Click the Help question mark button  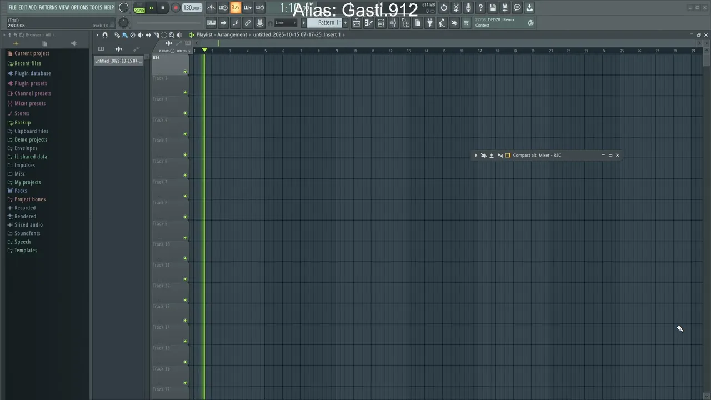[x=480, y=8]
